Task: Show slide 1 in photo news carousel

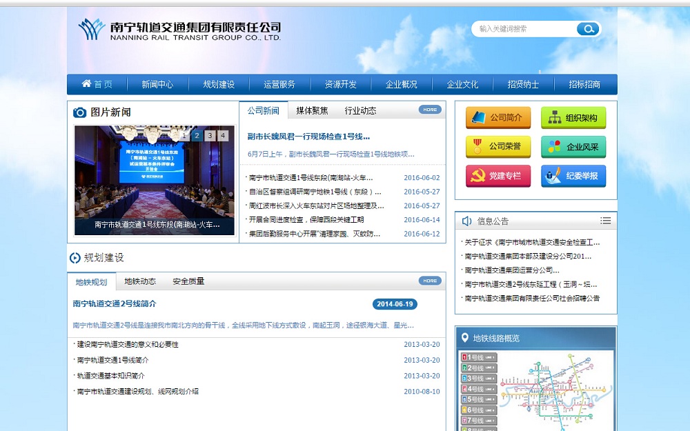Action: click(184, 136)
